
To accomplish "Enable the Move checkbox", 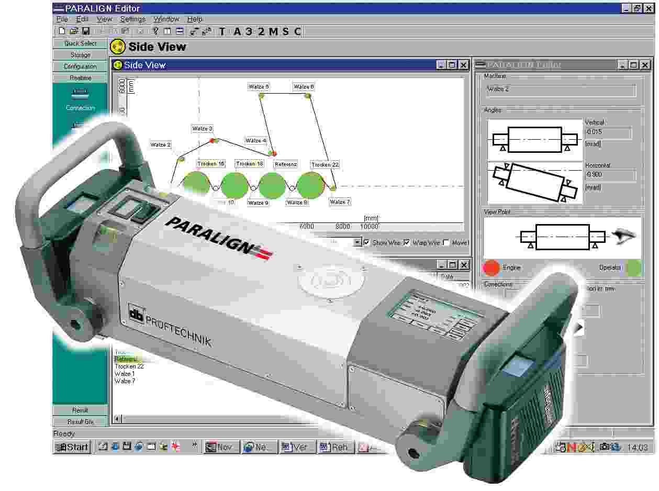I will click(446, 242).
